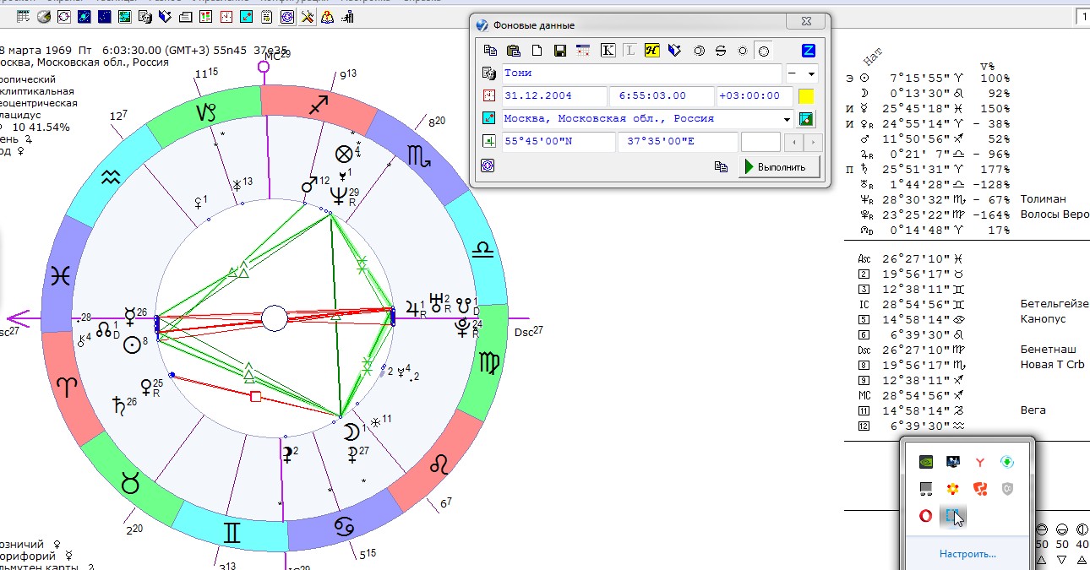Click the exit door icon in main toolbar
This screenshot has height=570, width=1090.
348,16
